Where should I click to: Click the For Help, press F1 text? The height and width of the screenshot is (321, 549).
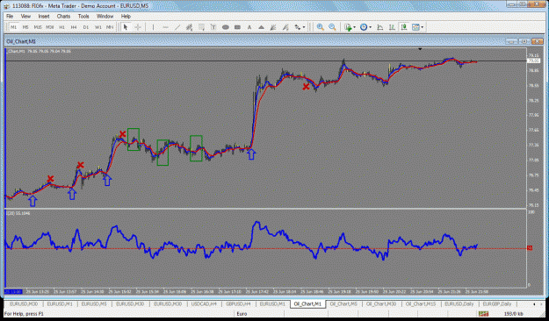click(25, 314)
